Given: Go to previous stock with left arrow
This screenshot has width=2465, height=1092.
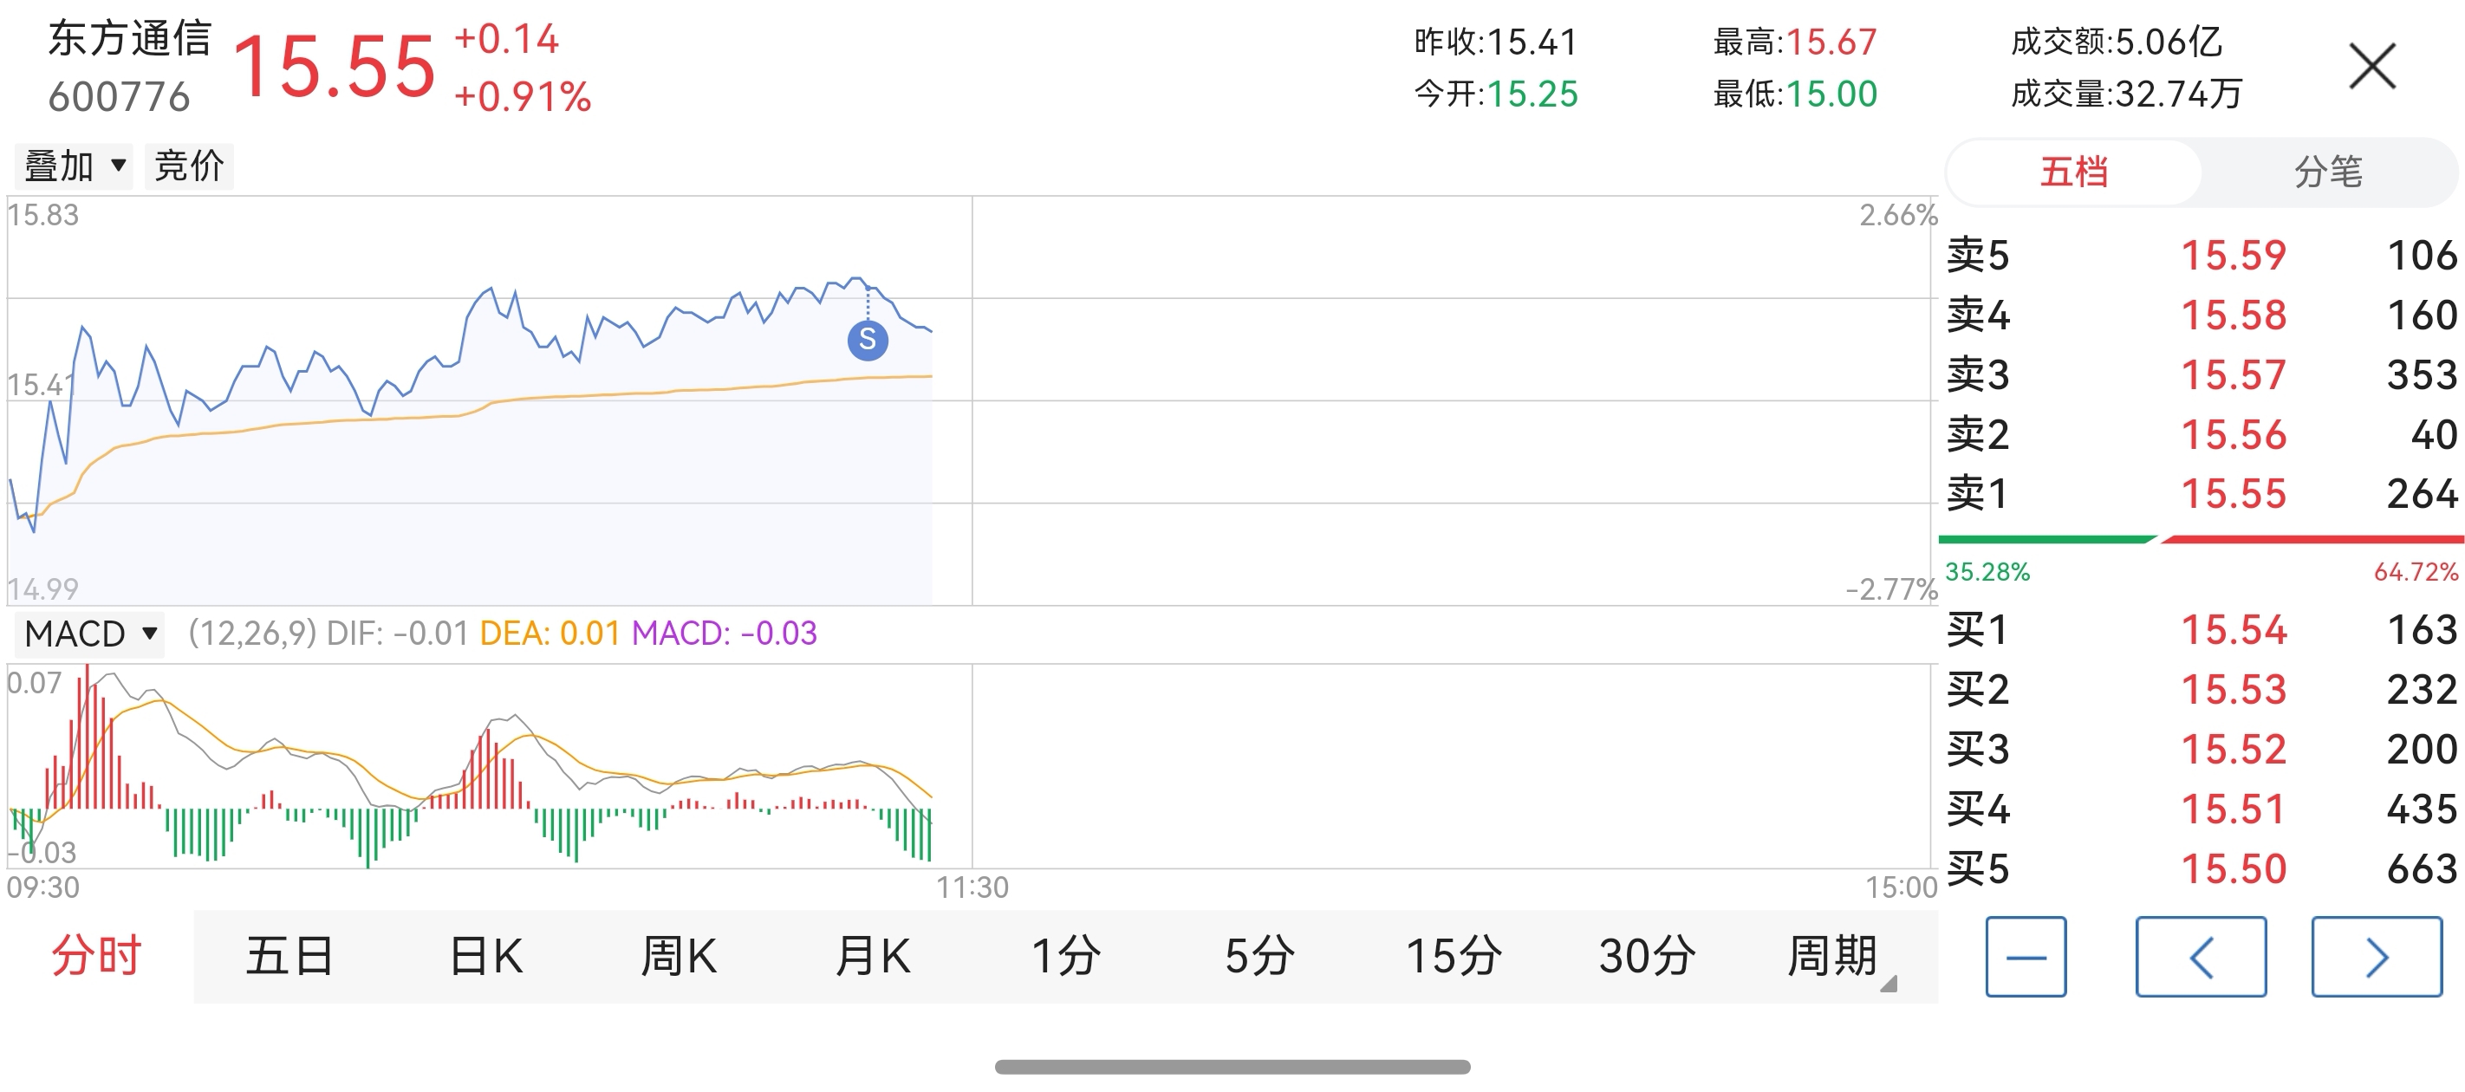Looking at the screenshot, I should [2200, 956].
